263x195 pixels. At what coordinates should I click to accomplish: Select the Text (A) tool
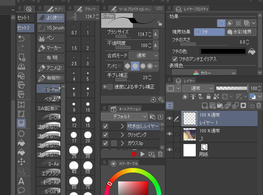21,181
